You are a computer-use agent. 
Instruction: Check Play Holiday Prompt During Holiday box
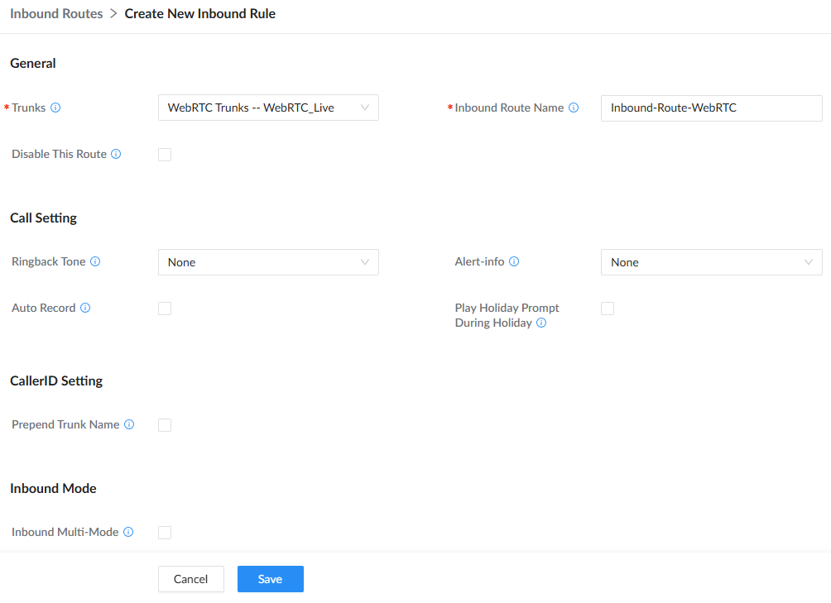pyautogui.click(x=608, y=309)
